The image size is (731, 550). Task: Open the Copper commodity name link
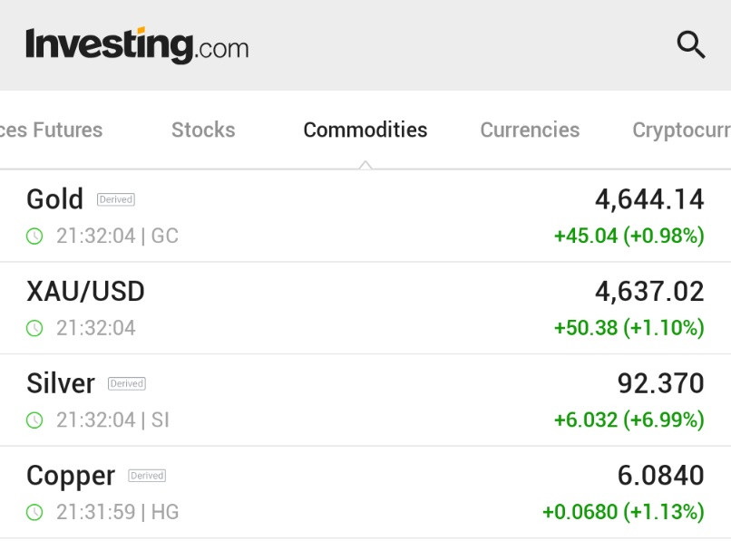(71, 476)
